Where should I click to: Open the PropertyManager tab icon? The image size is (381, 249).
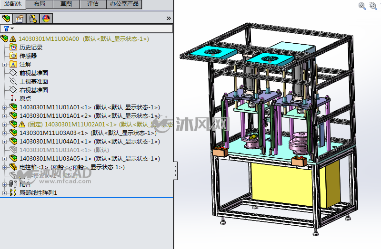point(20,19)
